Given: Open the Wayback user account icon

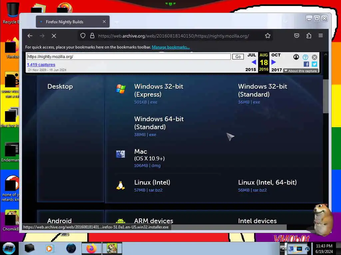Looking at the screenshot, I should [296, 57].
